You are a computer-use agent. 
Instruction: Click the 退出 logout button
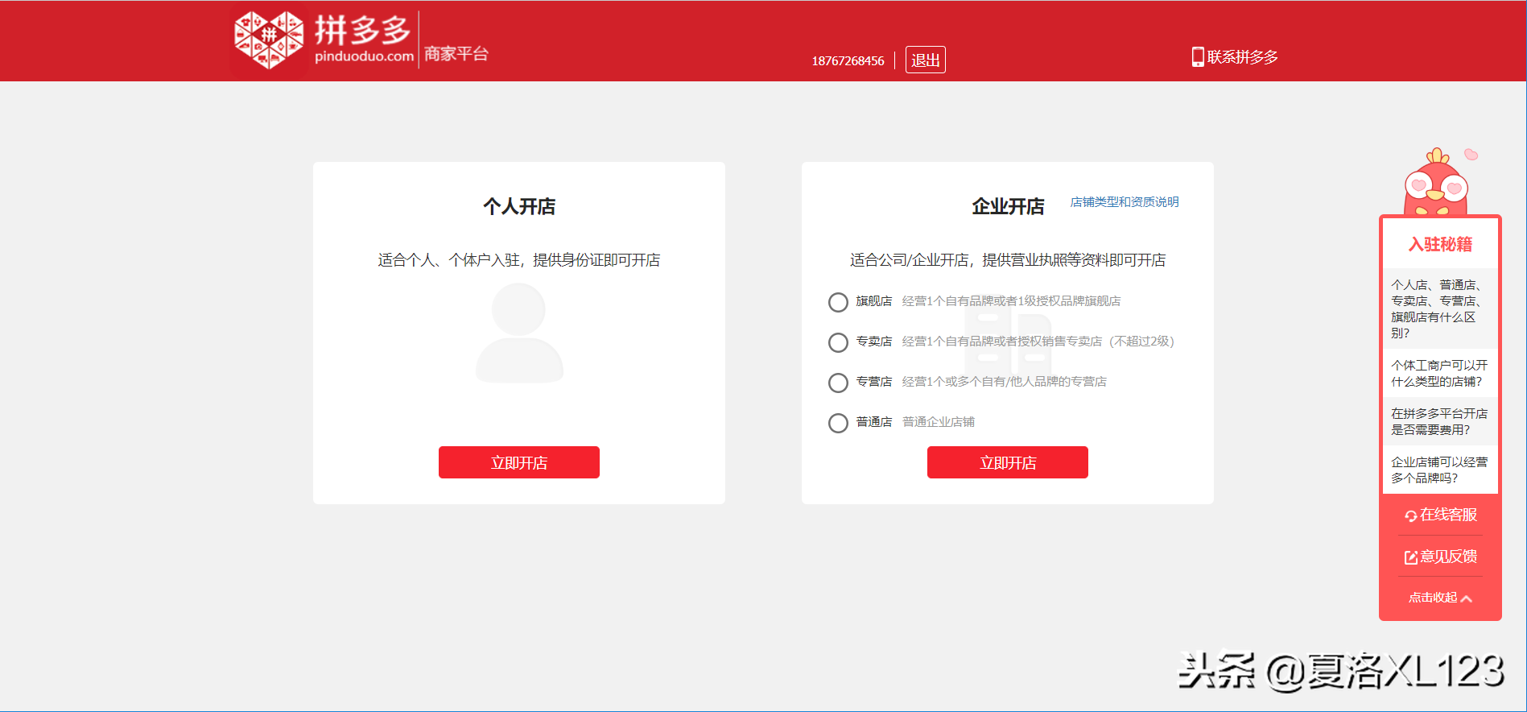926,60
